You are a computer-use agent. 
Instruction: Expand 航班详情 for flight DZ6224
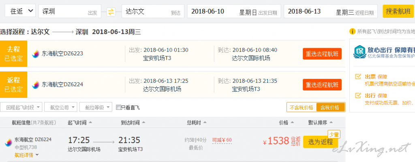pos(27,155)
